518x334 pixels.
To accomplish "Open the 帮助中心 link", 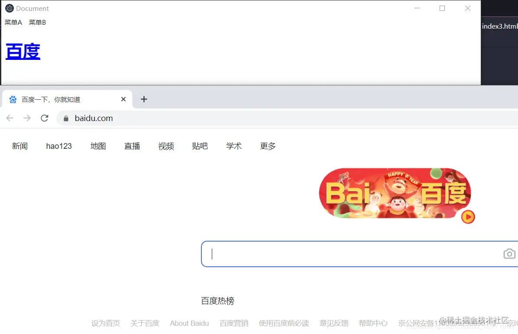I will click(373, 323).
